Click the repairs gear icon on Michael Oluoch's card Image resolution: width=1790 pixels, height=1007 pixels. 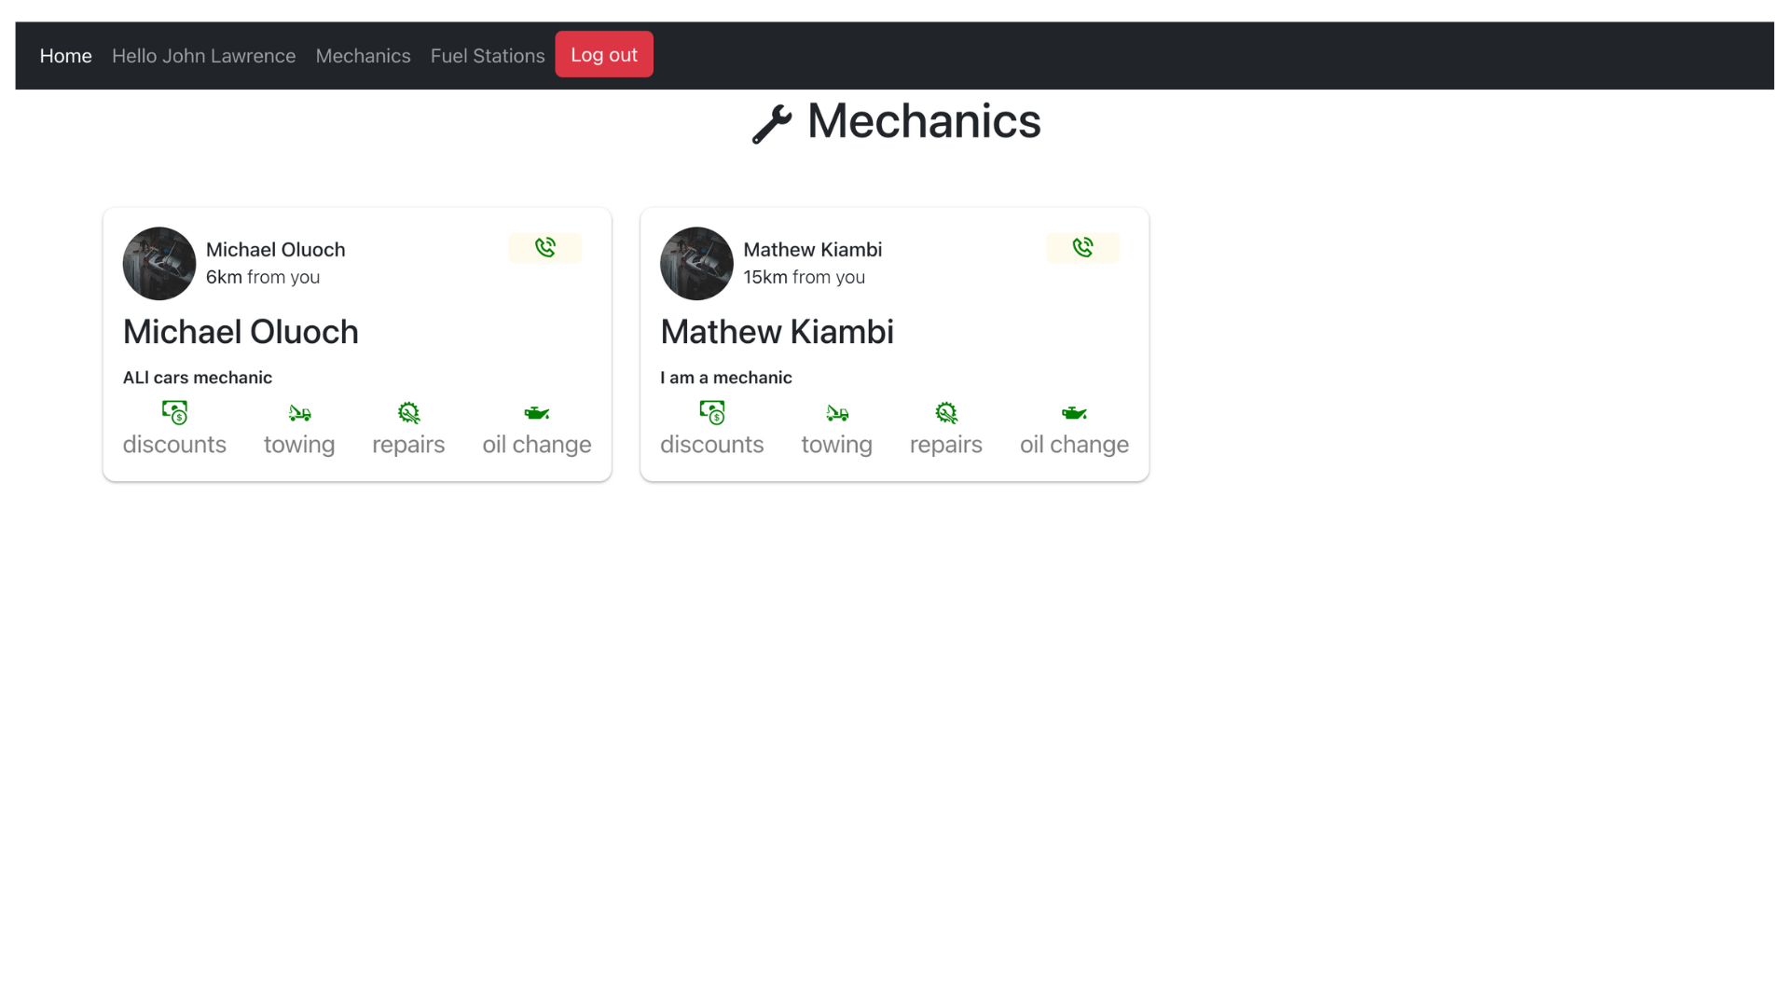(x=408, y=411)
